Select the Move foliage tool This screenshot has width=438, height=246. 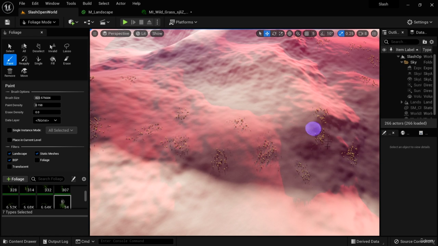(24, 72)
